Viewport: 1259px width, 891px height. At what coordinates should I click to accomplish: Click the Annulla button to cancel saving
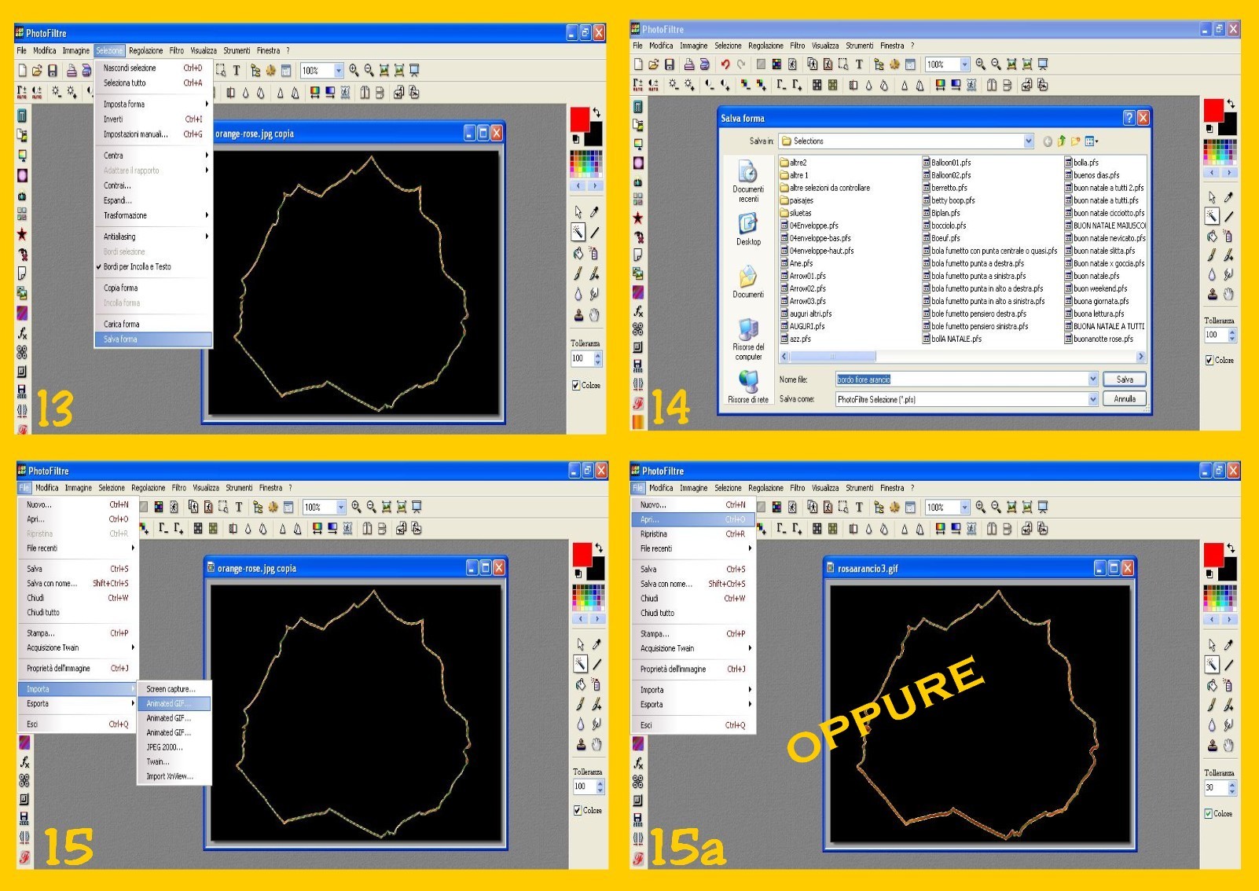[x=1124, y=399]
